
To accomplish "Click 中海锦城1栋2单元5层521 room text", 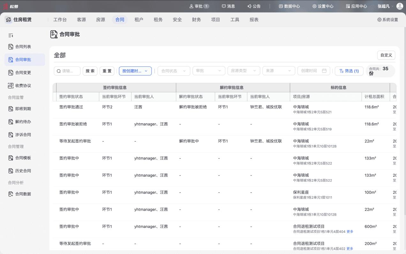I will tap(312, 112).
